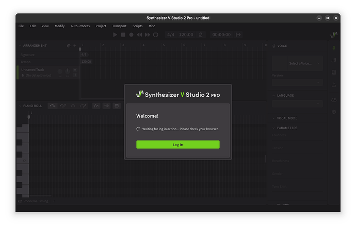This screenshot has width=356, height=229.
Task: Open the Transport menu
Action: (x=119, y=26)
